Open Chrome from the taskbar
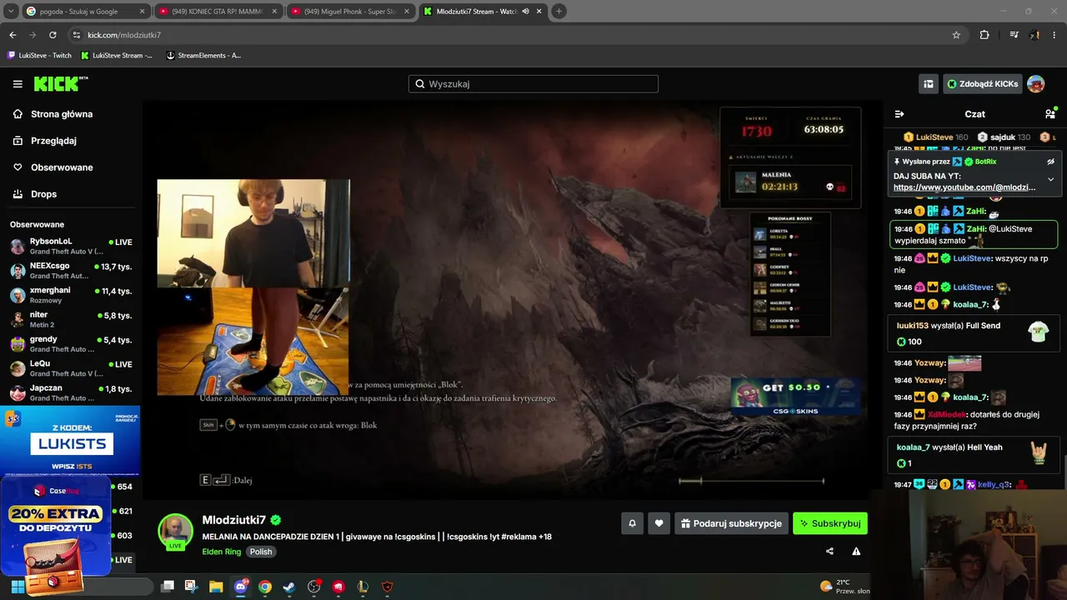The width and height of the screenshot is (1067, 600). click(x=265, y=587)
